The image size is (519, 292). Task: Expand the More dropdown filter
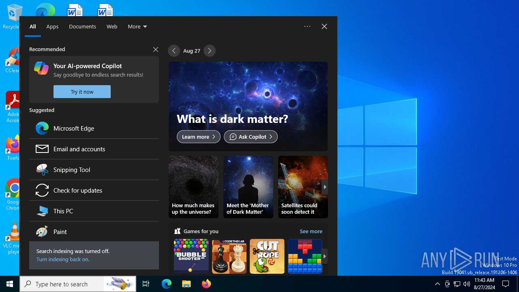coord(137,26)
